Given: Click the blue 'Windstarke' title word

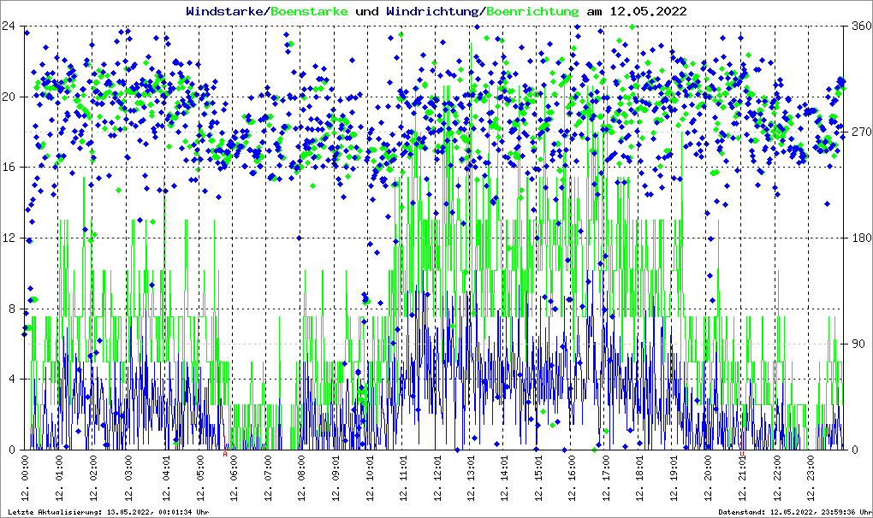Looking at the screenshot, I should point(226,11).
